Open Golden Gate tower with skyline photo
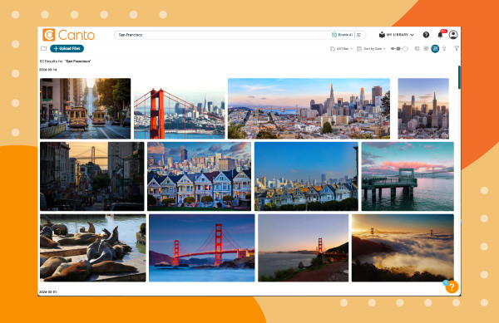 click(x=179, y=108)
